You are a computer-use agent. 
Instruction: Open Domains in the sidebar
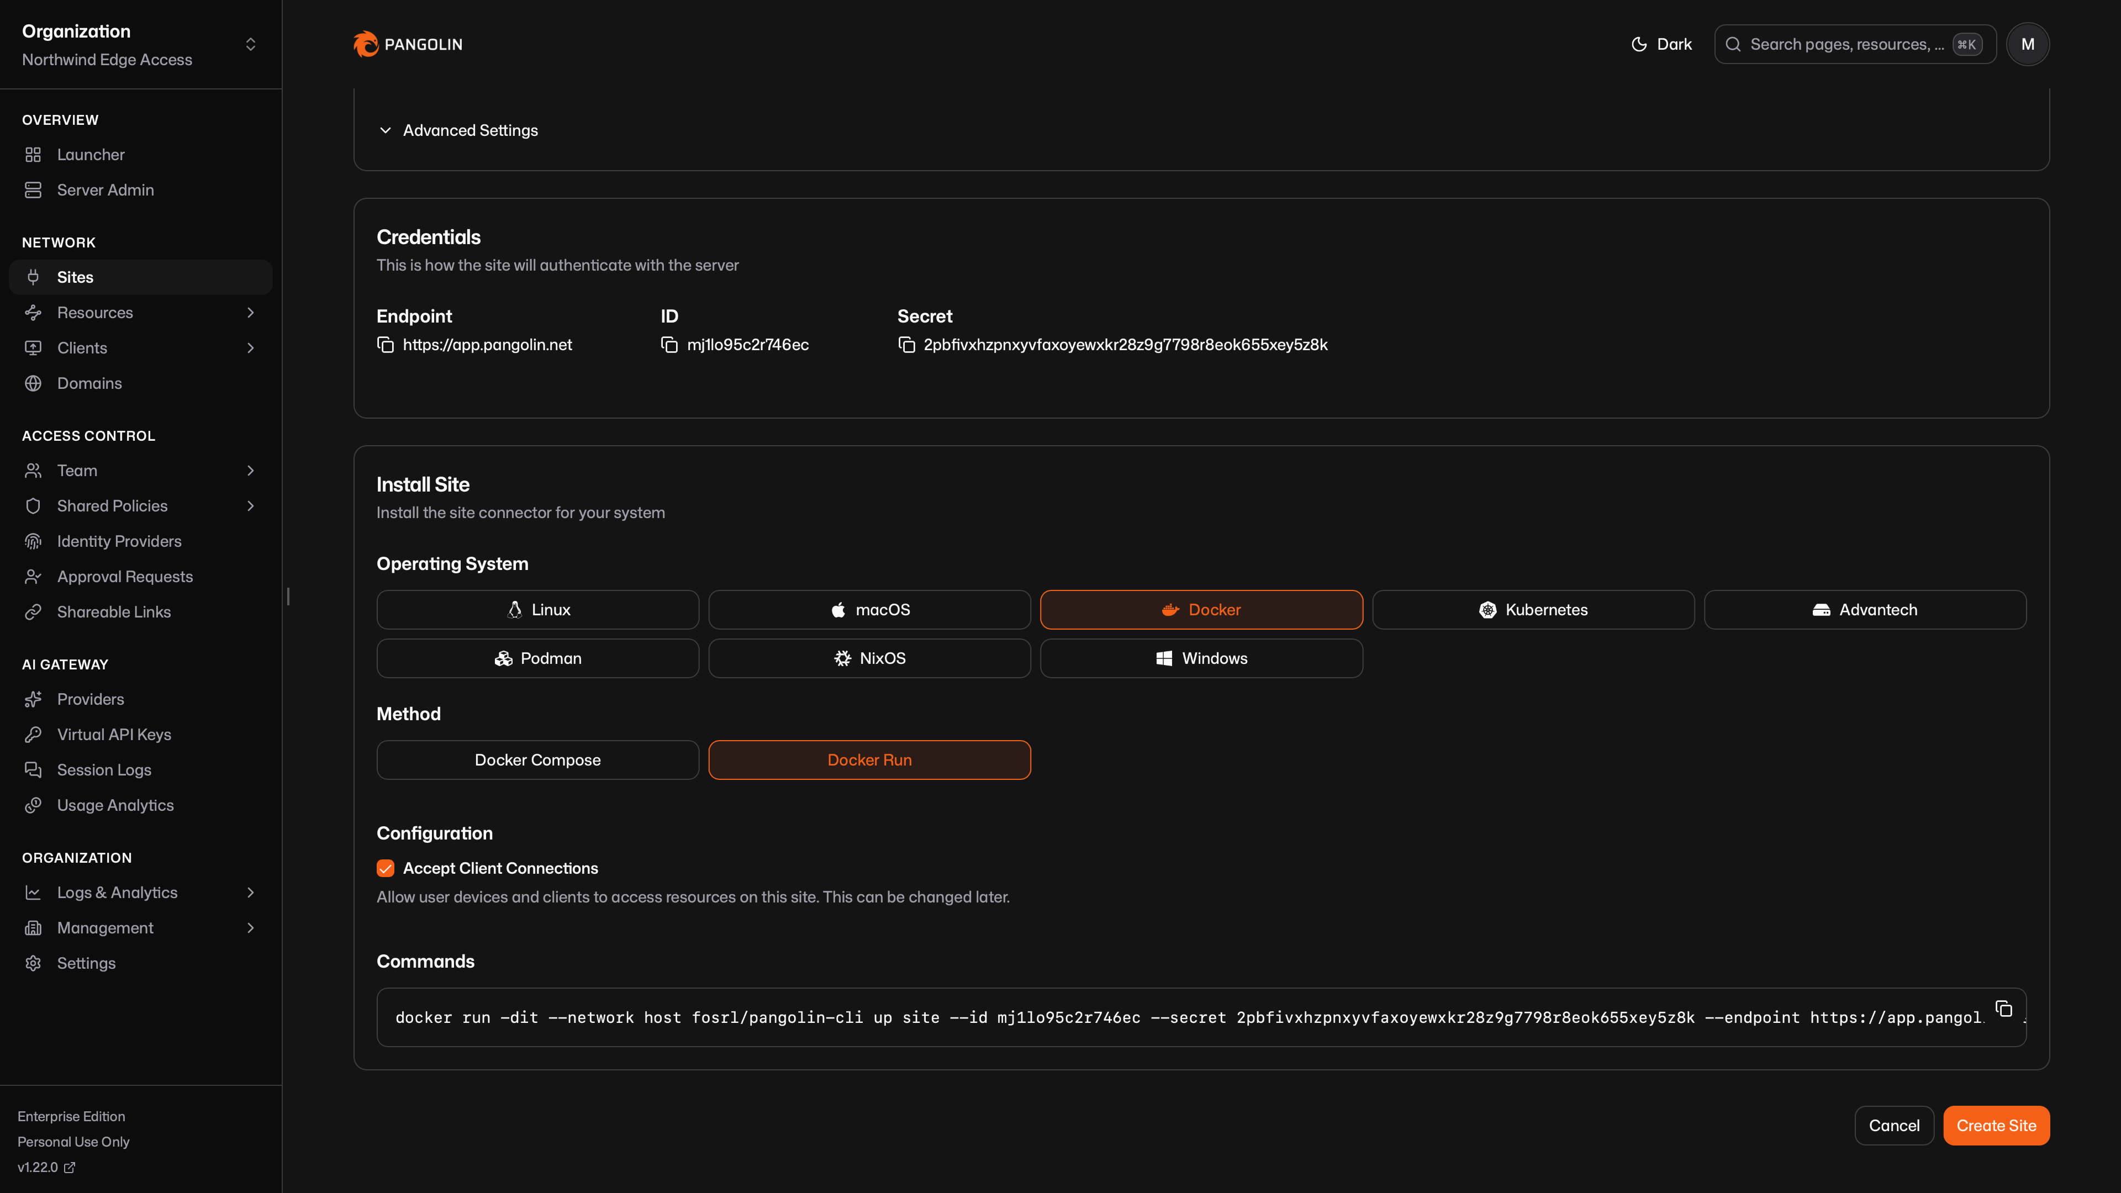coord(141,384)
